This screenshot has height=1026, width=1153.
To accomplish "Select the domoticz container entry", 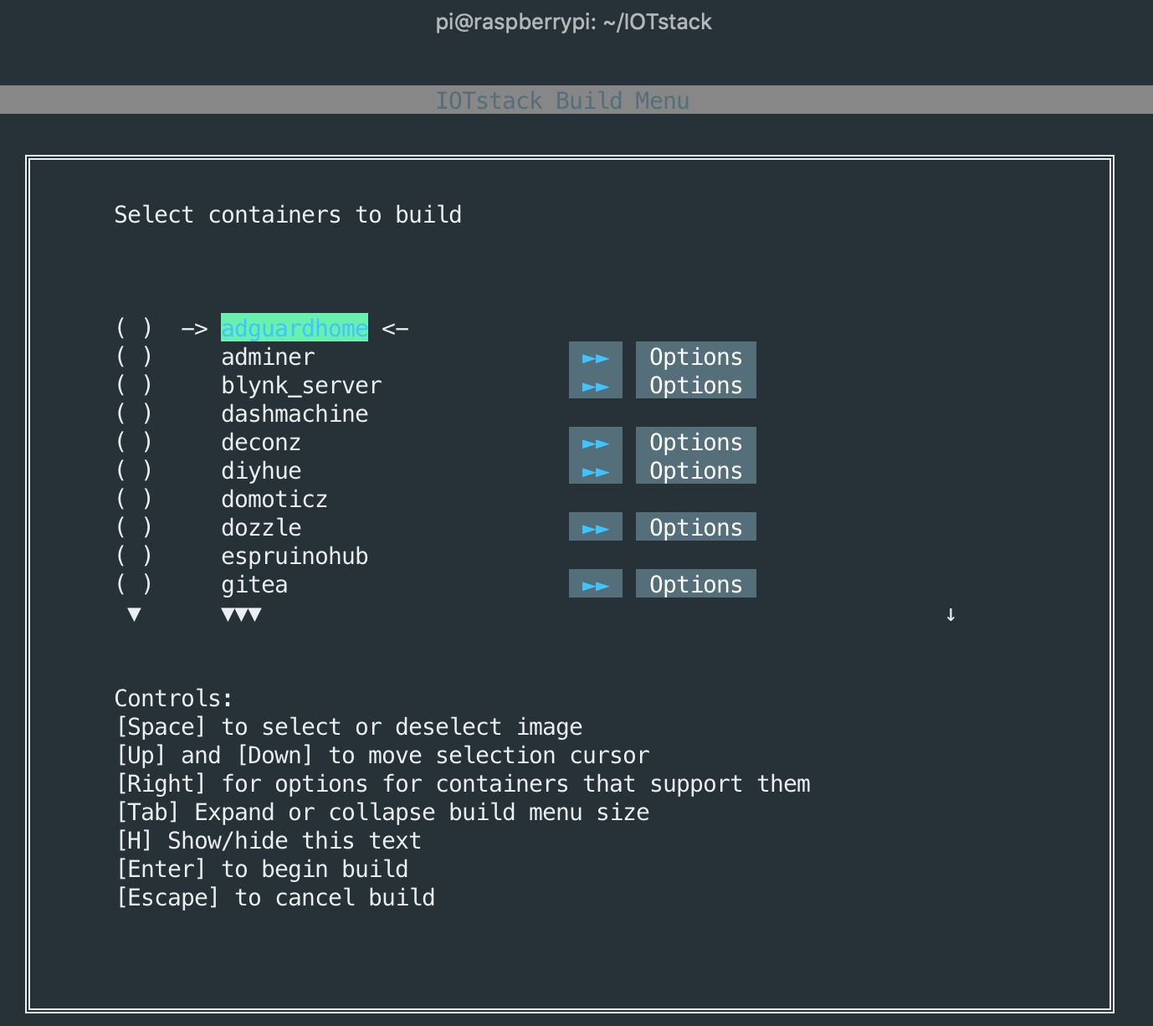I will click(274, 500).
